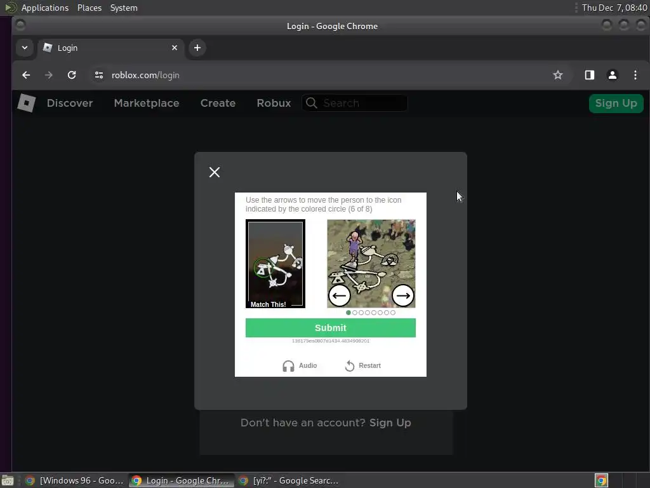Open a new tab with the plus button
650x488 pixels.
click(197, 48)
